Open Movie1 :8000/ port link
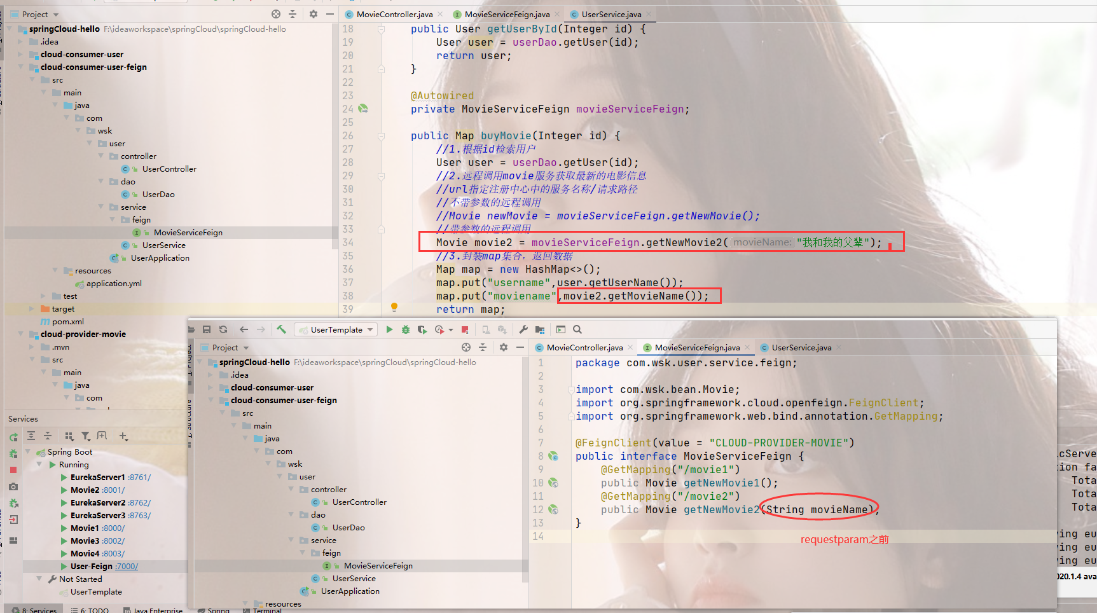This screenshot has width=1097, height=613. (x=113, y=528)
